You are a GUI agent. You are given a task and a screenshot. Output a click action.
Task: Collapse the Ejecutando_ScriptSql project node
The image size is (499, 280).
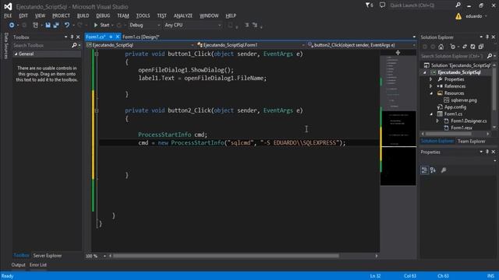click(x=424, y=72)
